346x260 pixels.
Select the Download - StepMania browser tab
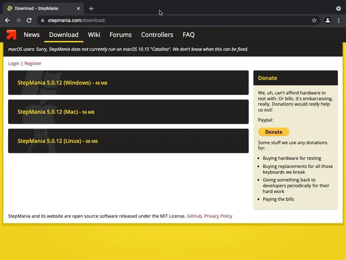click(44, 8)
